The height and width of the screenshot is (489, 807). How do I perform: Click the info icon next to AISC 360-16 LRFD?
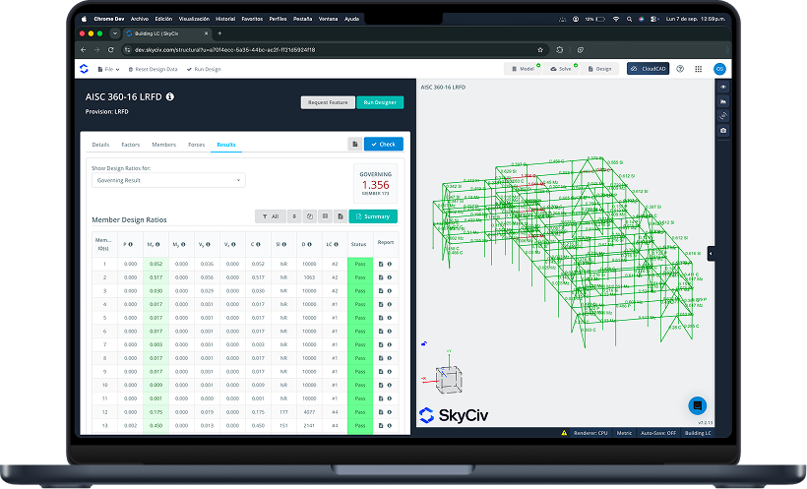coord(170,96)
